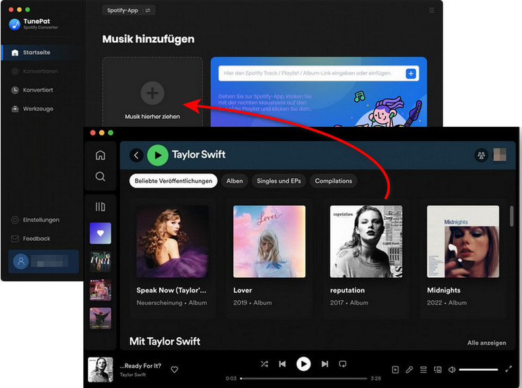The width and height of the screenshot is (522, 388).
Task: Click the Werkzeuge toolbox icon
Action: click(15, 109)
